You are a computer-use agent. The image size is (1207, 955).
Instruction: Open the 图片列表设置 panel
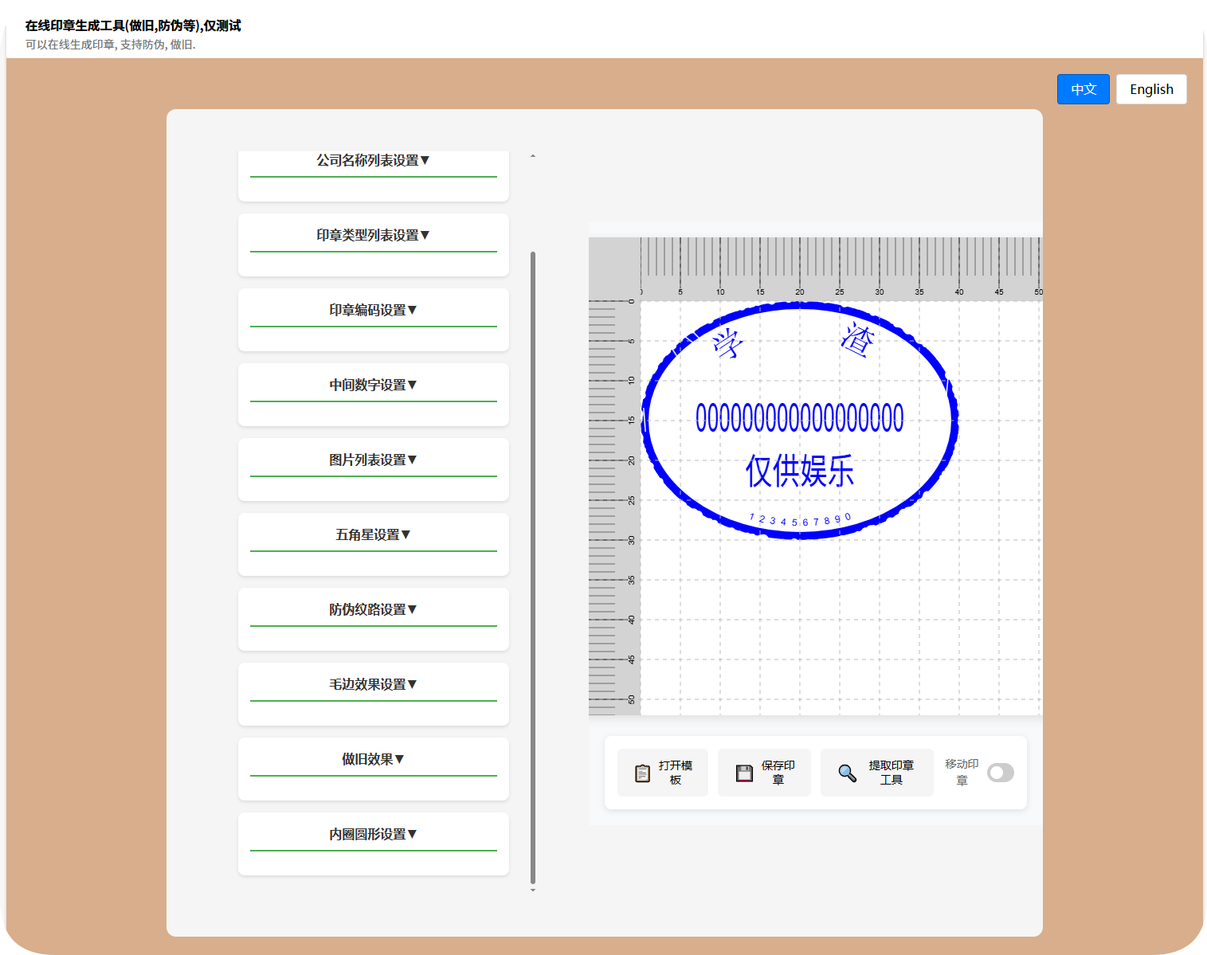click(x=372, y=459)
